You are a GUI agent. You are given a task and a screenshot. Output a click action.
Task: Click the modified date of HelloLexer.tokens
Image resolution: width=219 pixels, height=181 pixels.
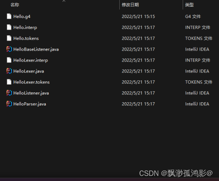click(138, 82)
